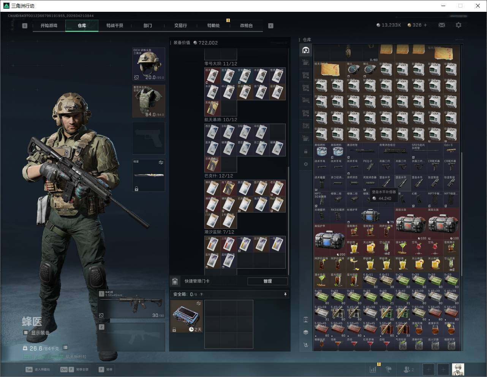
Task: Open the stats bar chart icon
Action: 373,369
